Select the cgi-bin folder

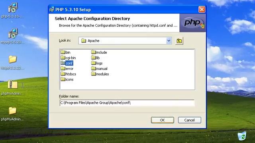(68, 58)
